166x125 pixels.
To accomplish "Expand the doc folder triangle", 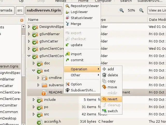I will point(33,63).
